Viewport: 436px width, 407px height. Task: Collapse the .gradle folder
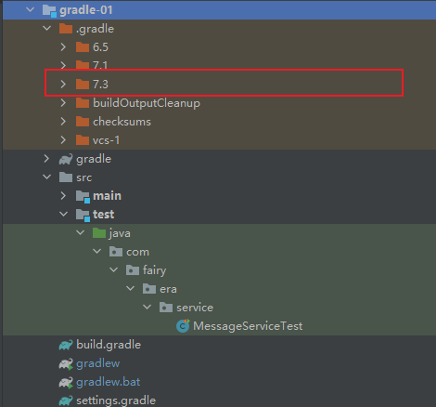(46, 29)
